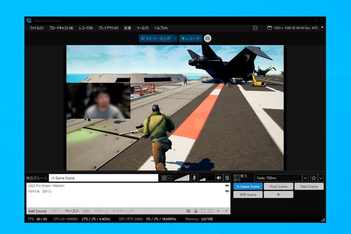
Task: Click the ペースト paste option
Action: point(72,211)
